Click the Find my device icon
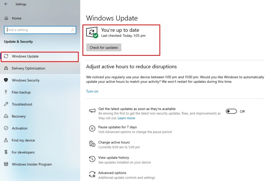Image resolution: width=274 pixels, height=181 pixels. 6,140
